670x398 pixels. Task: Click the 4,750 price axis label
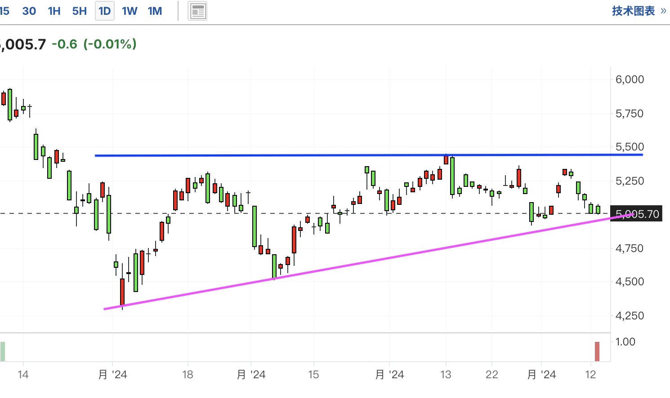[x=630, y=248]
